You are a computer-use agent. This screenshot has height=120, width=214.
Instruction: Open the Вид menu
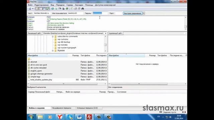tap(52, 5)
